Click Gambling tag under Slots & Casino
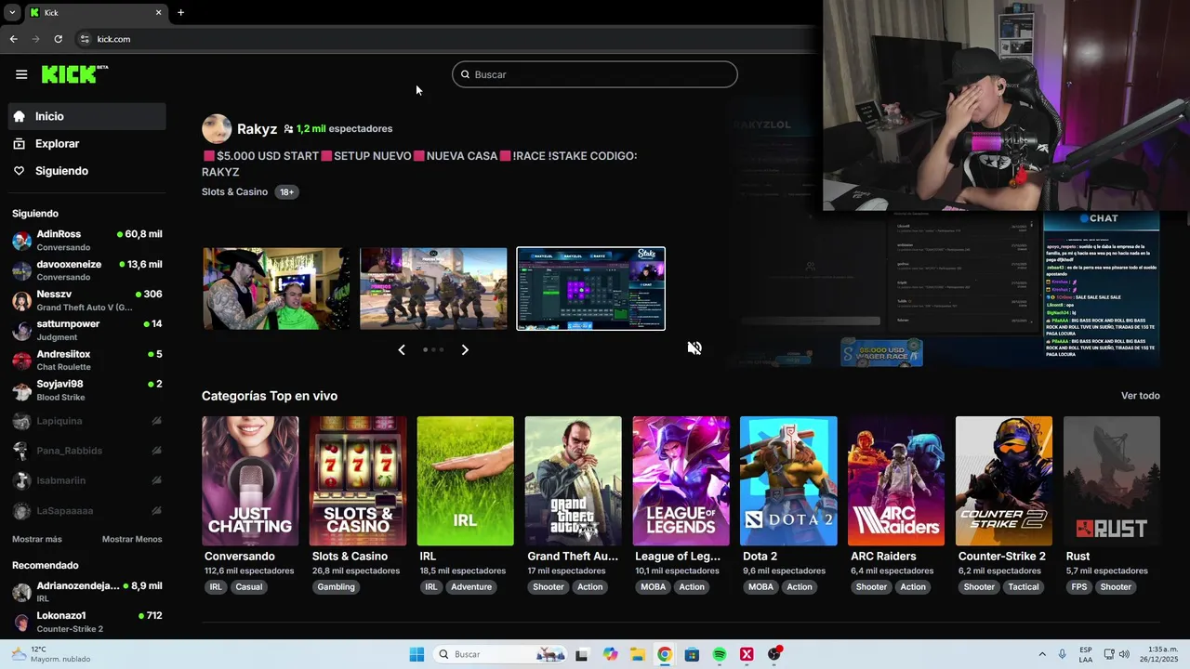 [x=337, y=587]
